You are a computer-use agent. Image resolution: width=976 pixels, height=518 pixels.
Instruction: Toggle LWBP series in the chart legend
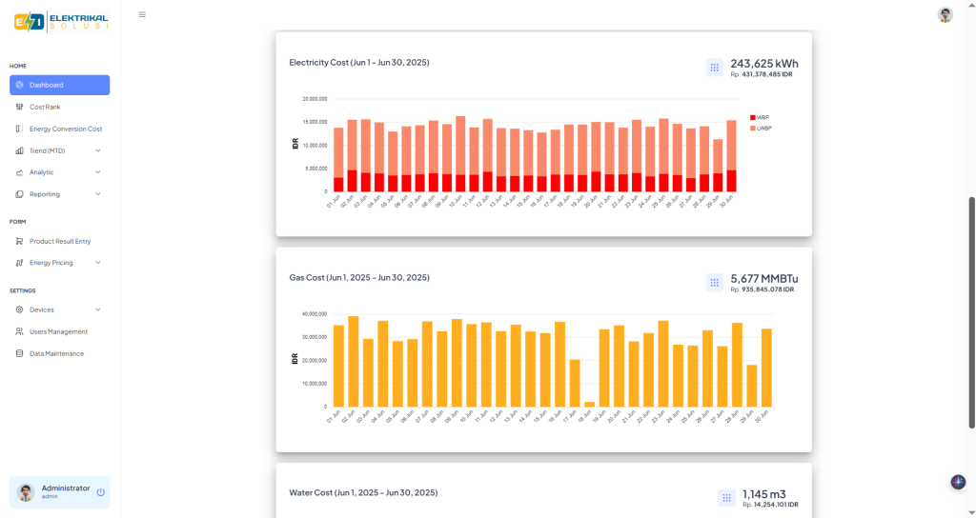tap(763, 128)
